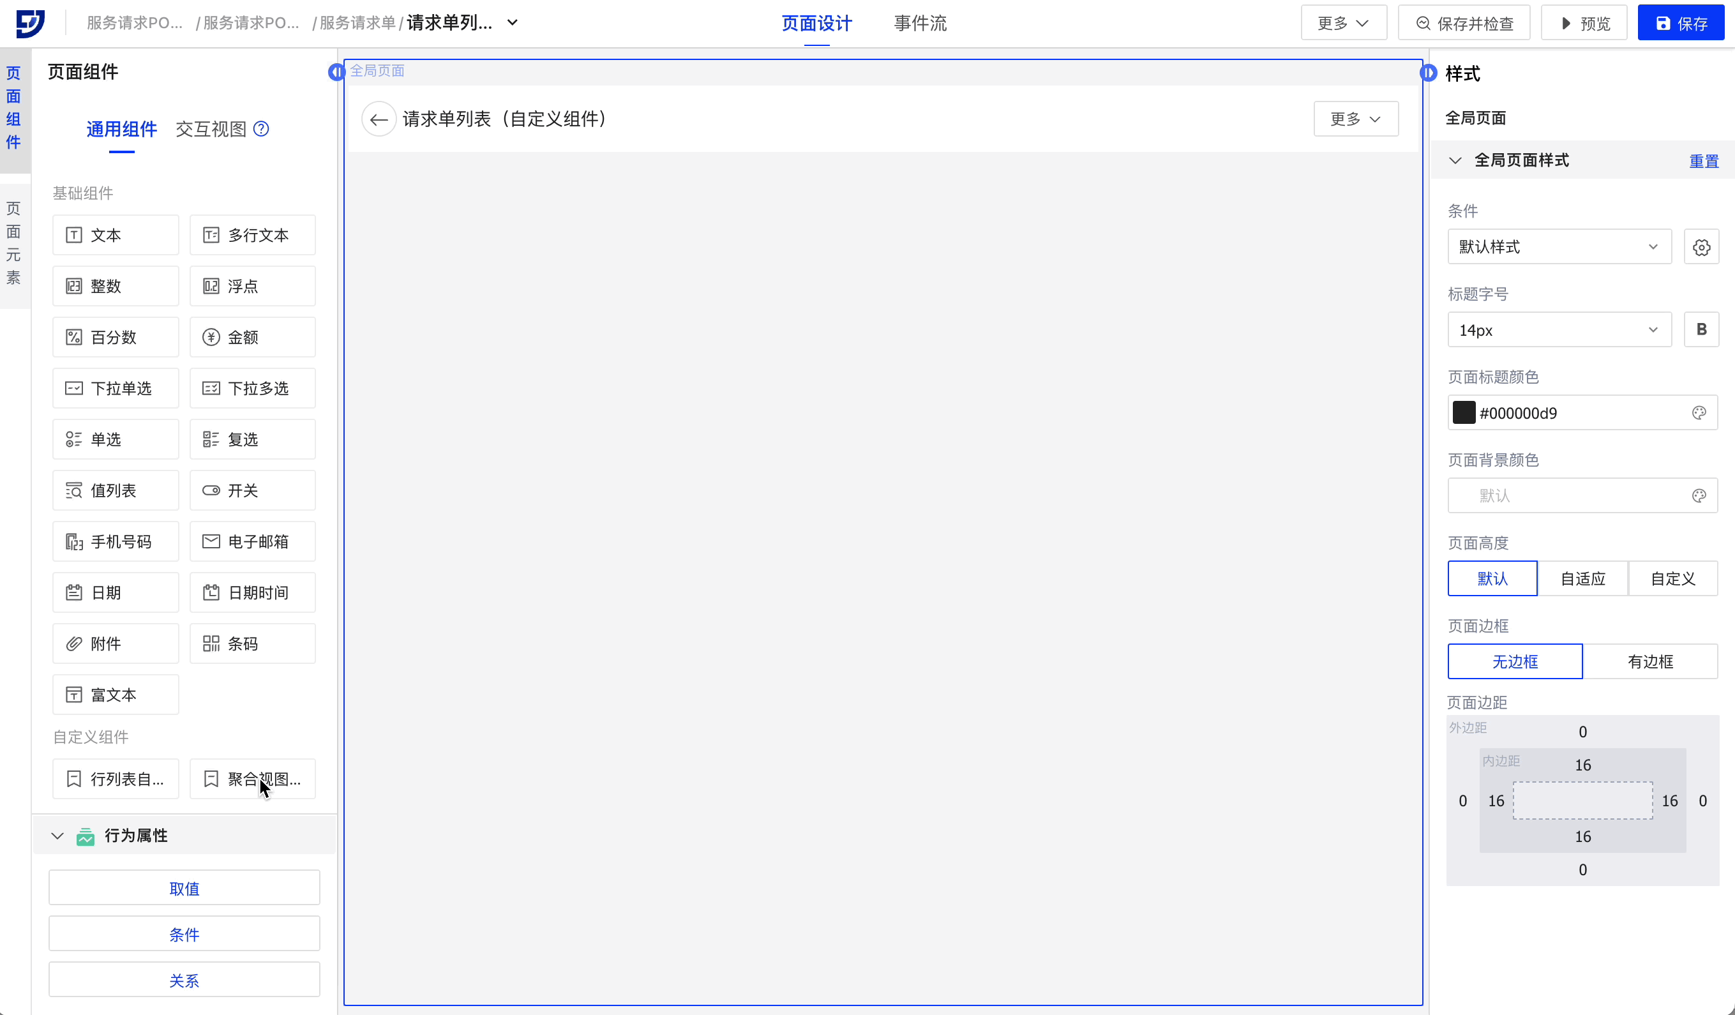Switch to the 交互视图 tab
This screenshot has height=1015, width=1735.
tap(210, 129)
